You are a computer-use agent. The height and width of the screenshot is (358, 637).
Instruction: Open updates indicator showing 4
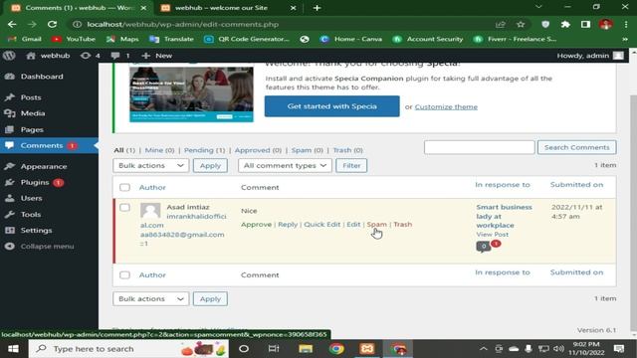91,56
